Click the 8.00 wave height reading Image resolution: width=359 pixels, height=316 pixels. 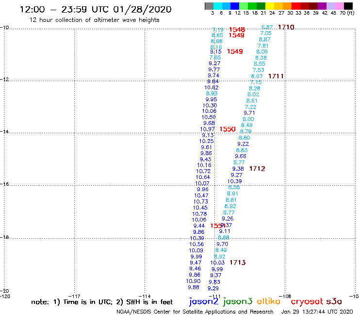[x=248, y=119]
